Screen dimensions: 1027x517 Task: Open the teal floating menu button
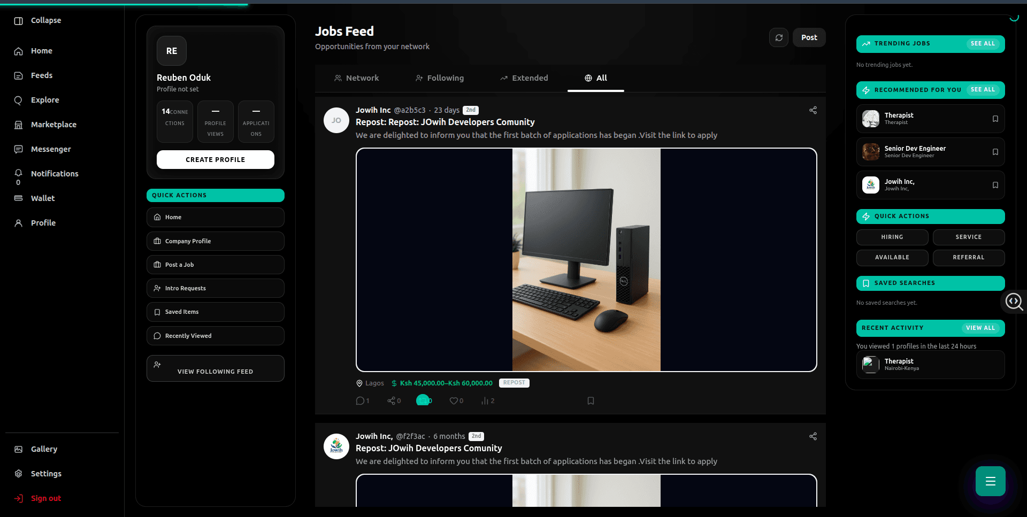click(991, 481)
